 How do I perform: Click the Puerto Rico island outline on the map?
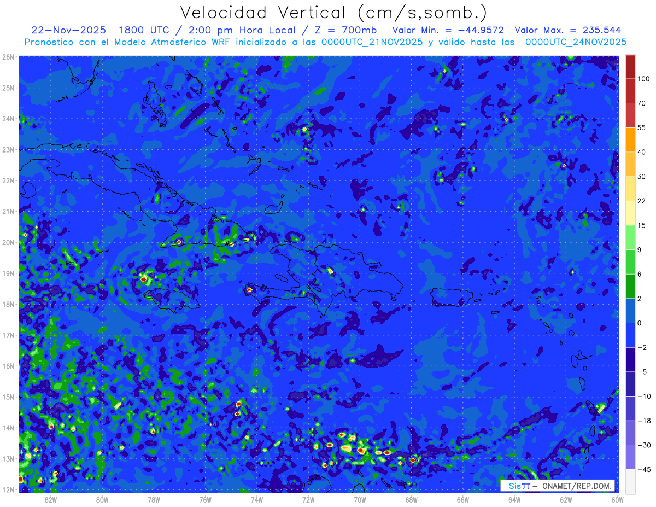pyautogui.click(x=452, y=298)
